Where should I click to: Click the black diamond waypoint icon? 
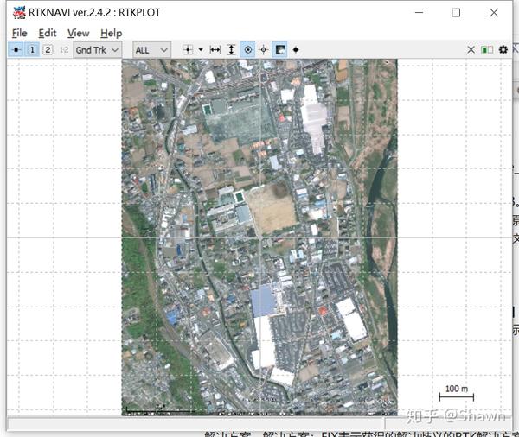point(296,50)
